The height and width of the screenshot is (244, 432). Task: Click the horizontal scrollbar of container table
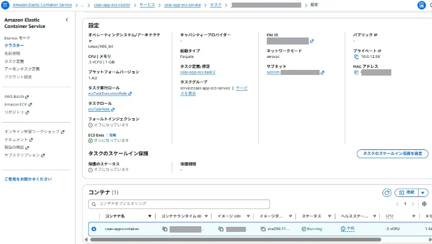[x=236, y=240]
